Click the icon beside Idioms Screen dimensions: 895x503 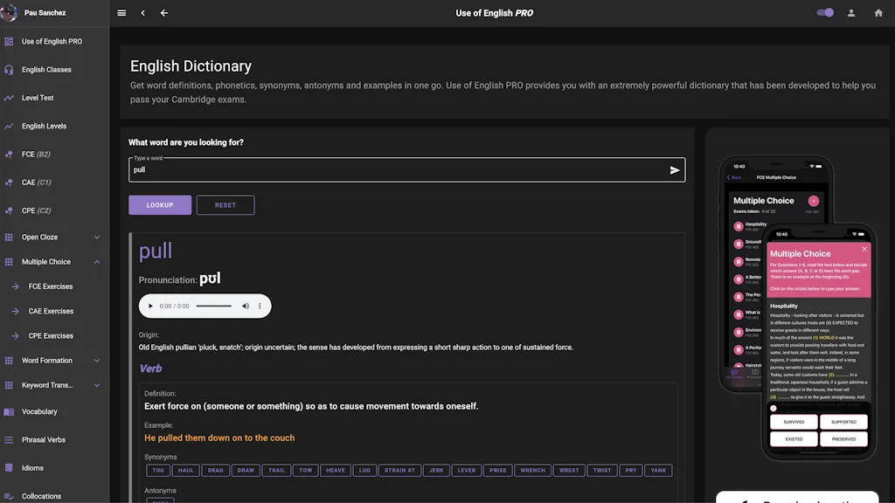9,468
